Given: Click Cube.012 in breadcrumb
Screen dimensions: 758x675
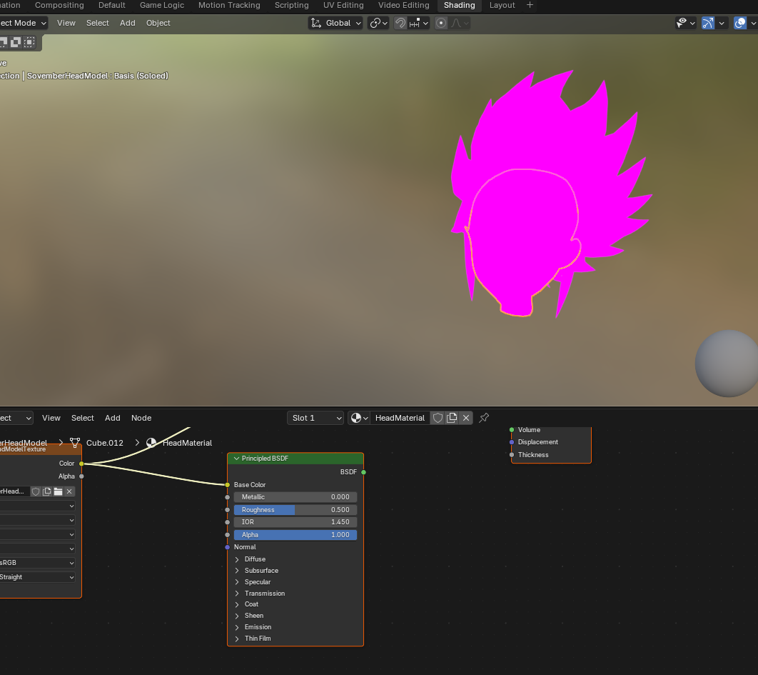Looking at the screenshot, I should coord(104,443).
